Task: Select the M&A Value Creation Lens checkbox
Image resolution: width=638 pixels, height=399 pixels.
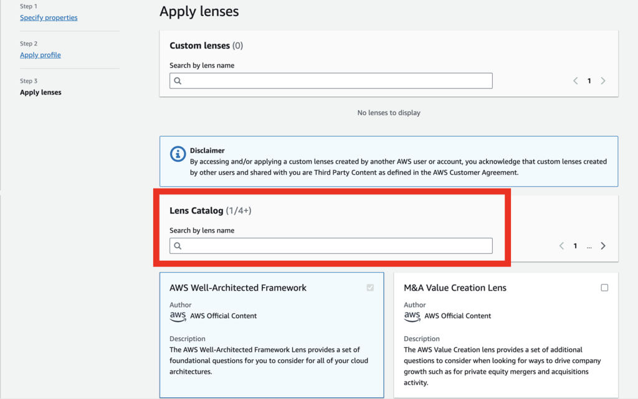Action: [x=604, y=288]
